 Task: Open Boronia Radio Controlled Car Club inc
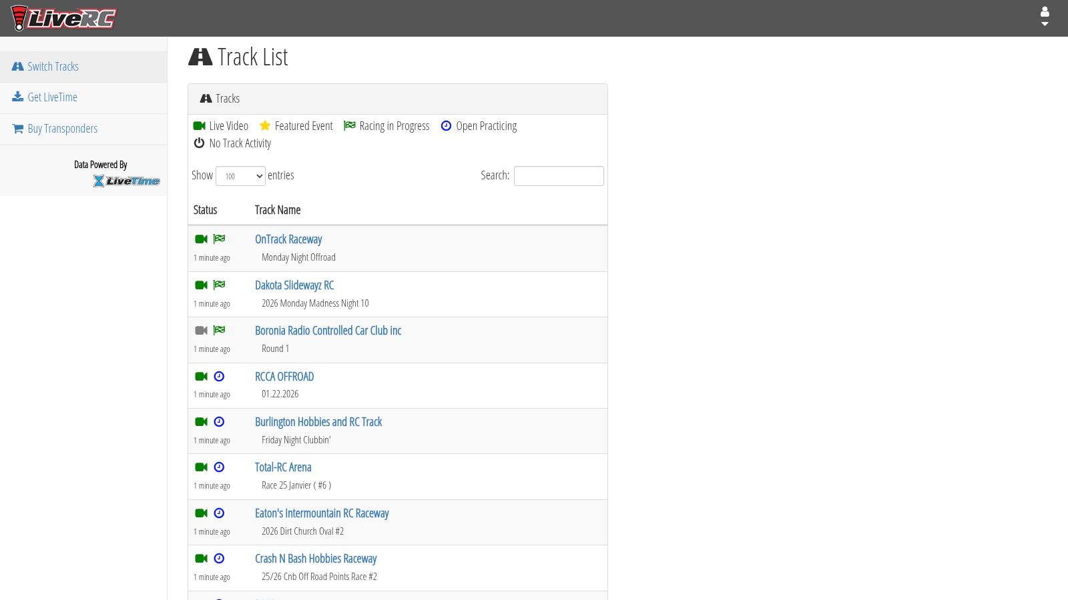[328, 331]
